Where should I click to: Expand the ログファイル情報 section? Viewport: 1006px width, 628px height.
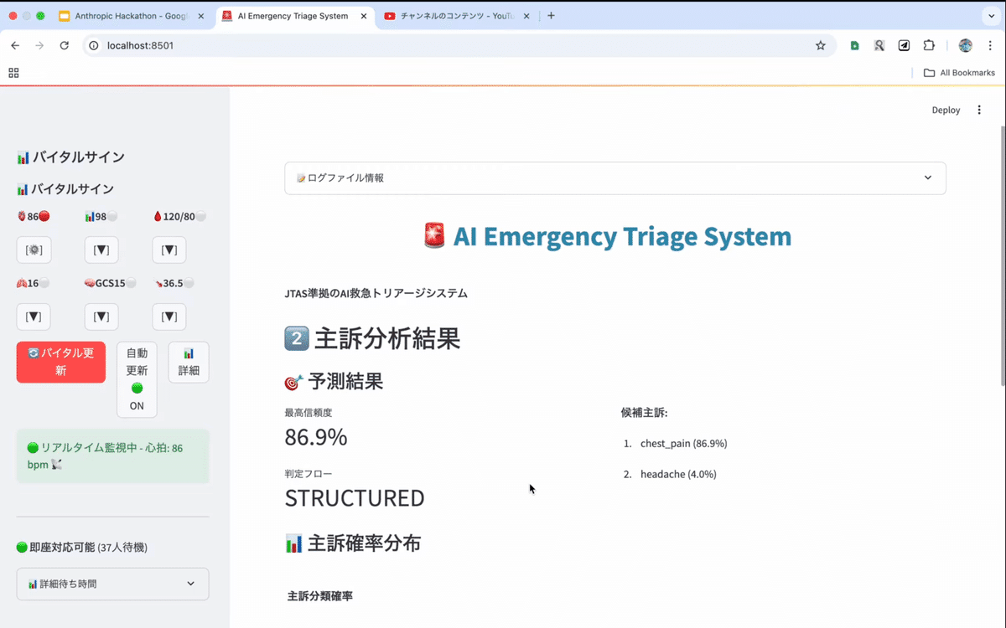(x=615, y=178)
